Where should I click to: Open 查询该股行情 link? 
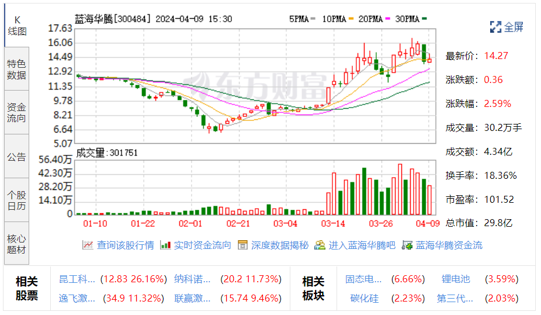pos(125,245)
